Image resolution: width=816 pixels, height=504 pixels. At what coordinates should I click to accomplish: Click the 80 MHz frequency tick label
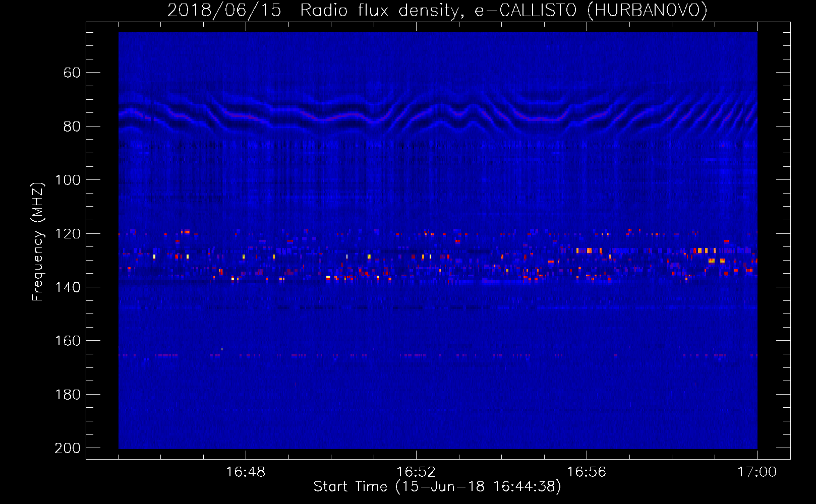click(72, 127)
